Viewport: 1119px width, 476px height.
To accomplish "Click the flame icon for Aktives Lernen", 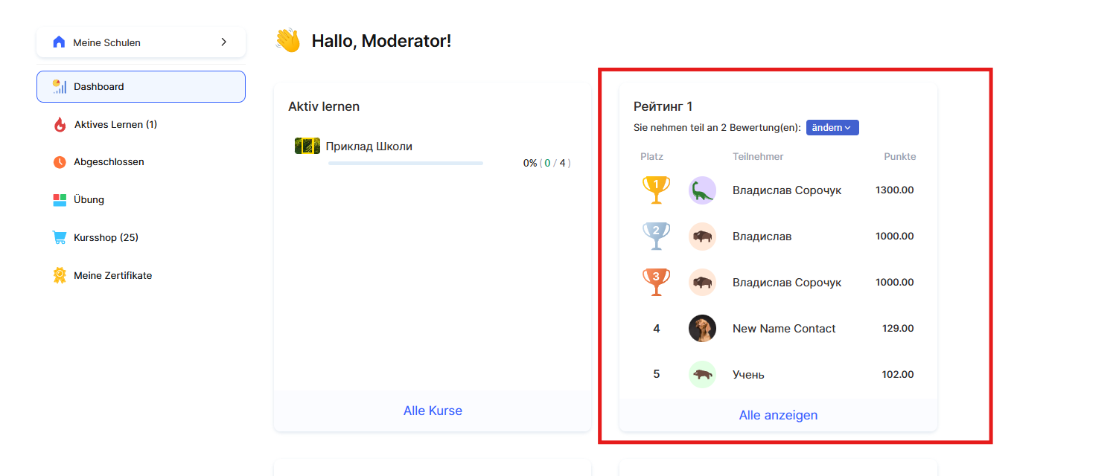I will click(x=60, y=124).
